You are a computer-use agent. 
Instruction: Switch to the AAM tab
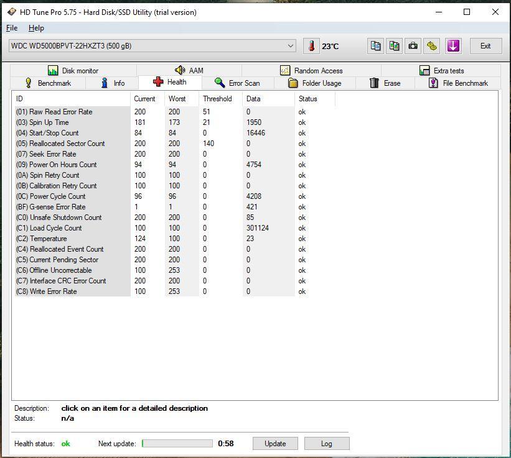click(x=189, y=70)
